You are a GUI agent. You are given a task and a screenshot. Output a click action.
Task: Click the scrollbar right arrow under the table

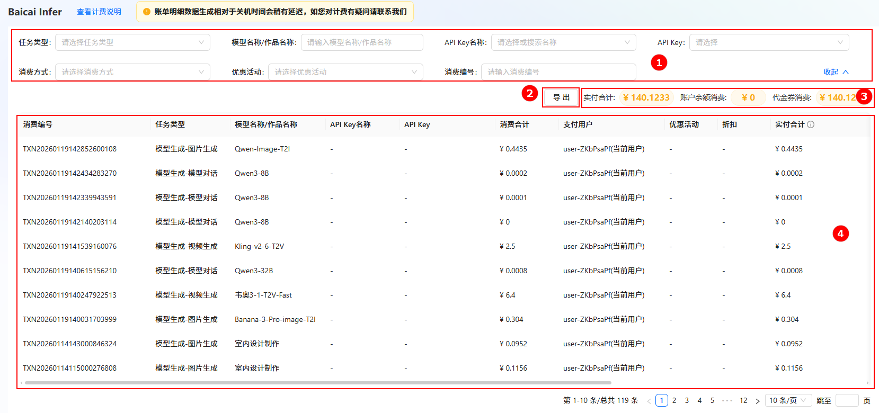[867, 382]
